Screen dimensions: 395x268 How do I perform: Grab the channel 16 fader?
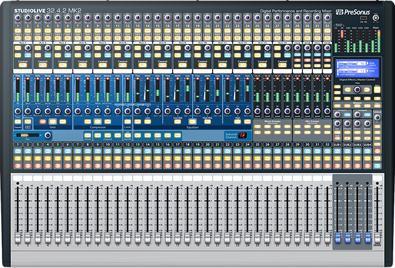(168, 238)
